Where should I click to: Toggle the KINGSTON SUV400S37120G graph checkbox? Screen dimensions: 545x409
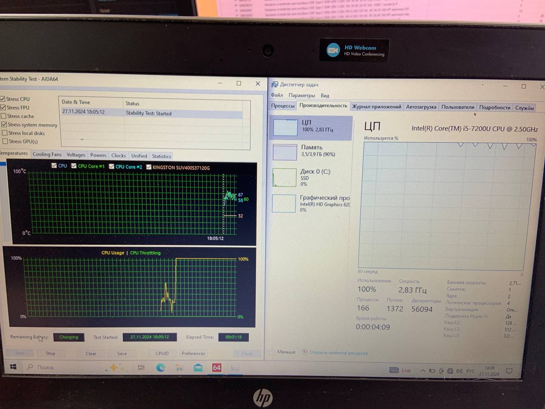(x=149, y=167)
